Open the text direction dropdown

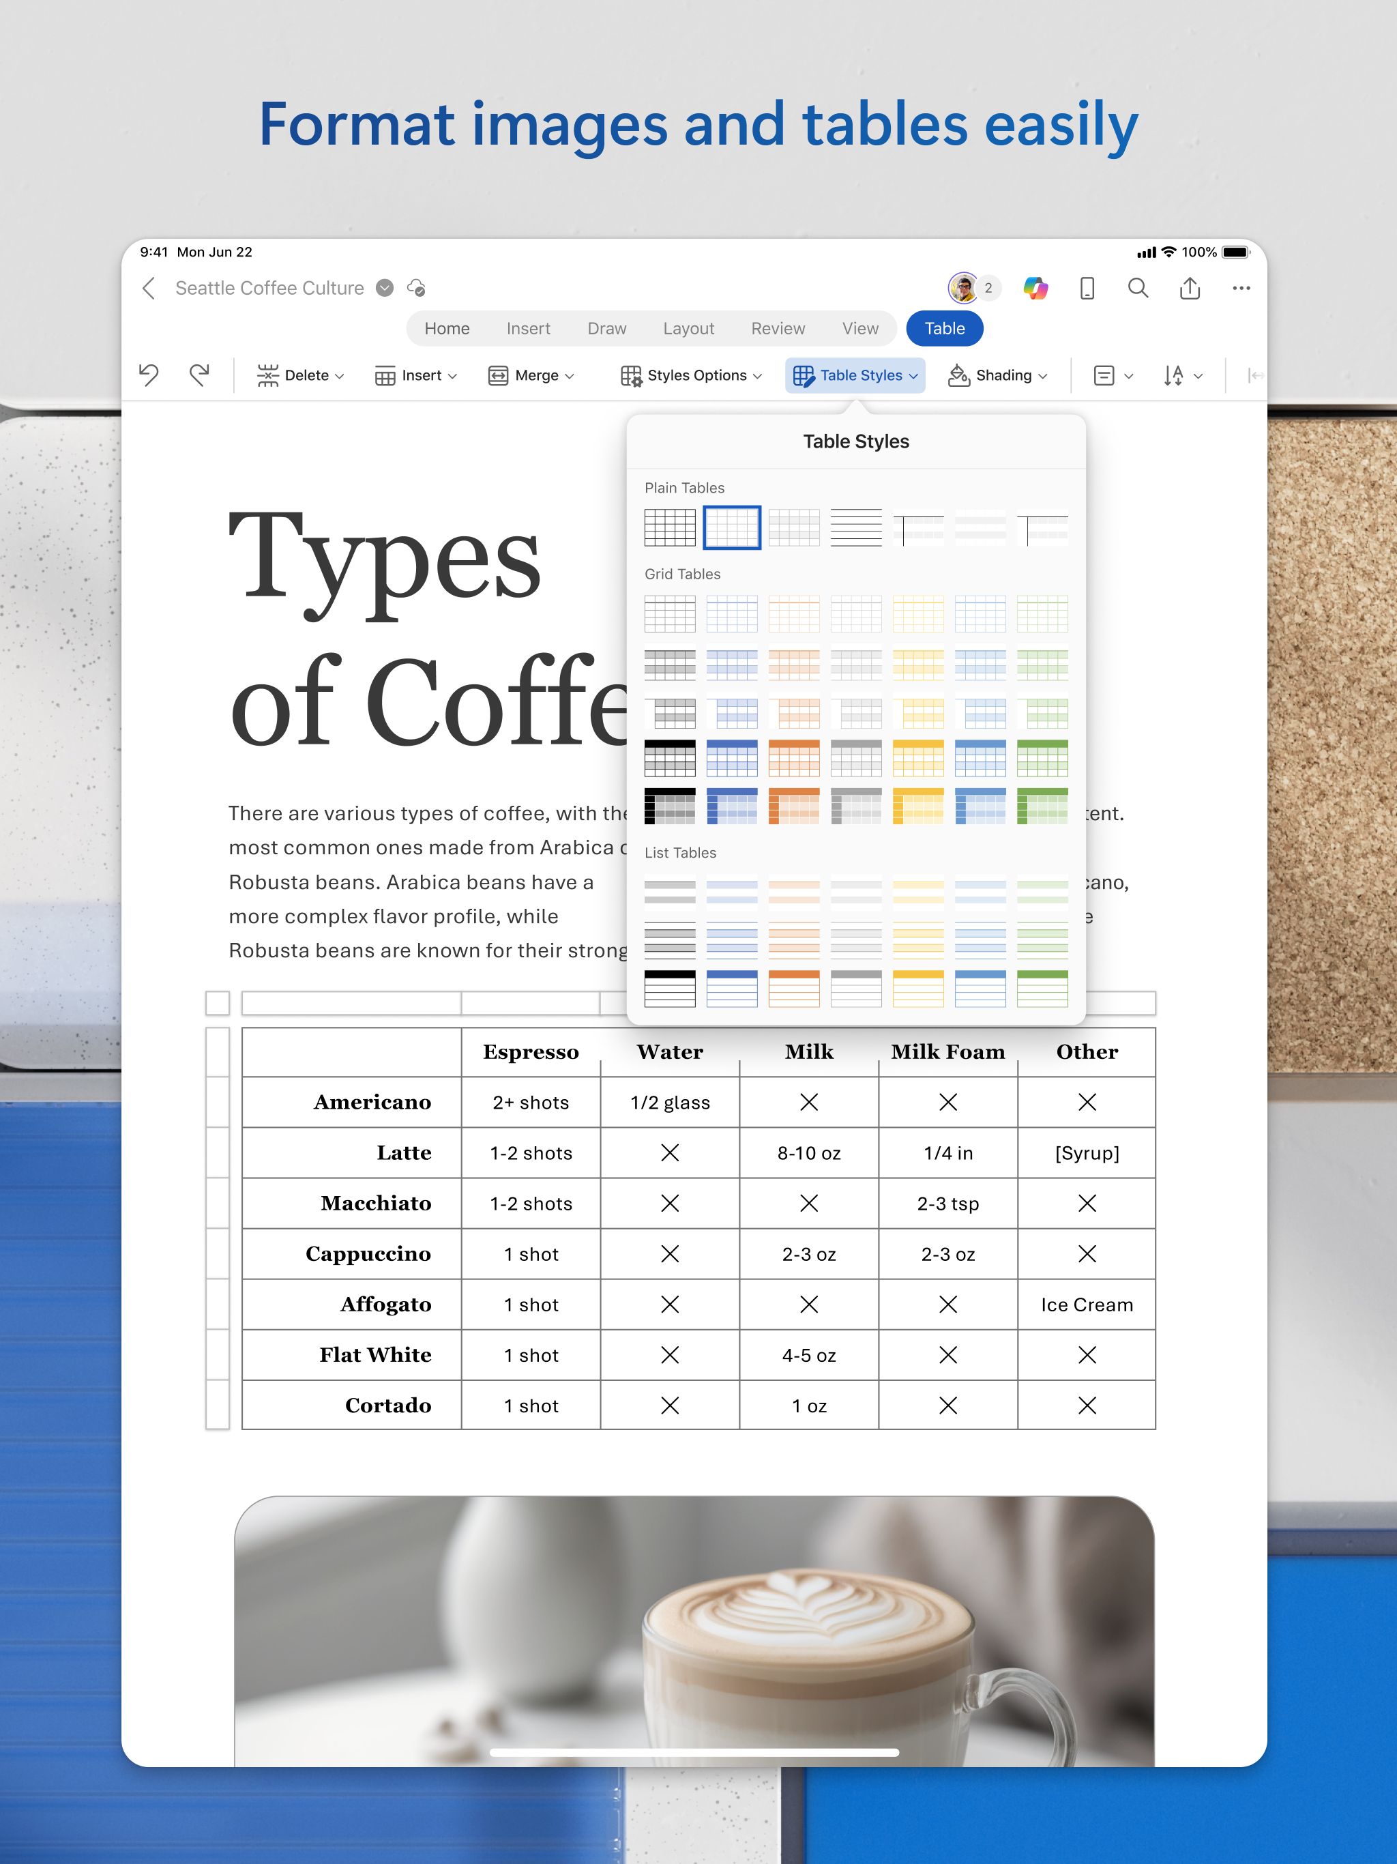[1183, 375]
